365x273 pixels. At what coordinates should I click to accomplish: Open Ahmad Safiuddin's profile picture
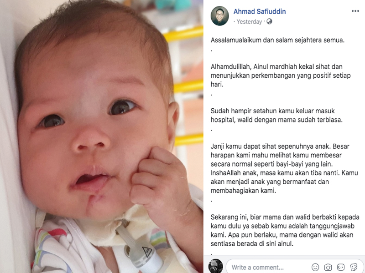click(219, 16)
